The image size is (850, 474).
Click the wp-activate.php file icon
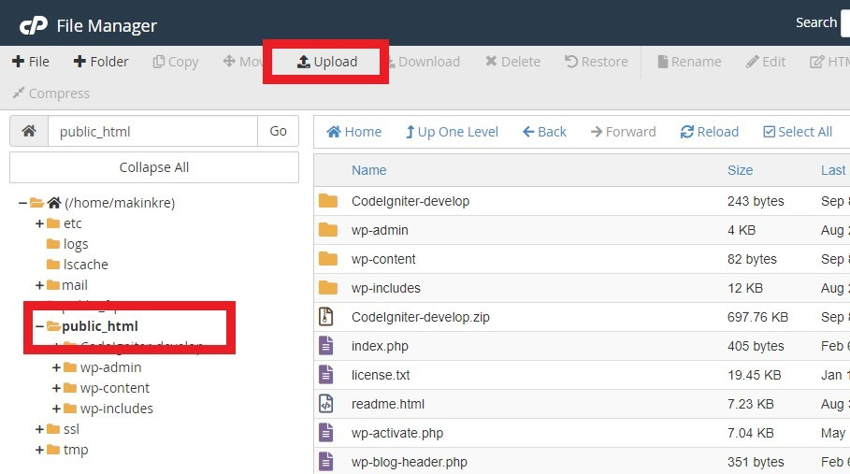[x=325, y=433]
